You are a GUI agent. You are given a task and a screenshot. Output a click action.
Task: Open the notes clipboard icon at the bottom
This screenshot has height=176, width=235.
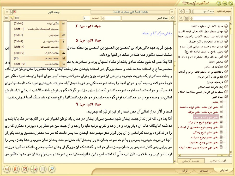(x=25, y=169)
